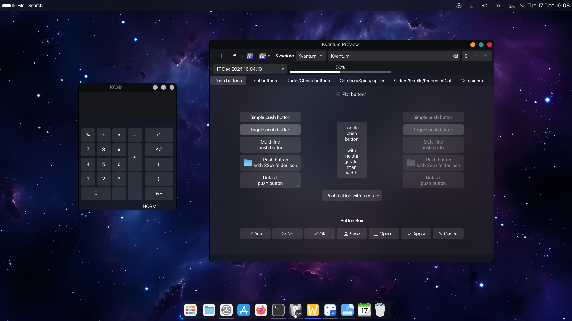Click the 0 key in KCalc

click(96, 193)
